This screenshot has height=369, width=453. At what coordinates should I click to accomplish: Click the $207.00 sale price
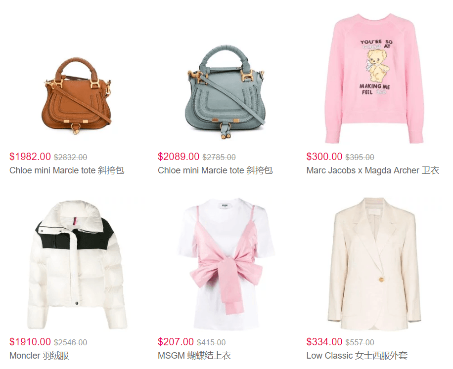click(176, 342)
